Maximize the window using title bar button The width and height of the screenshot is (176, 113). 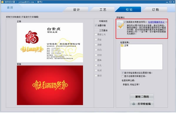click(170, 2)
